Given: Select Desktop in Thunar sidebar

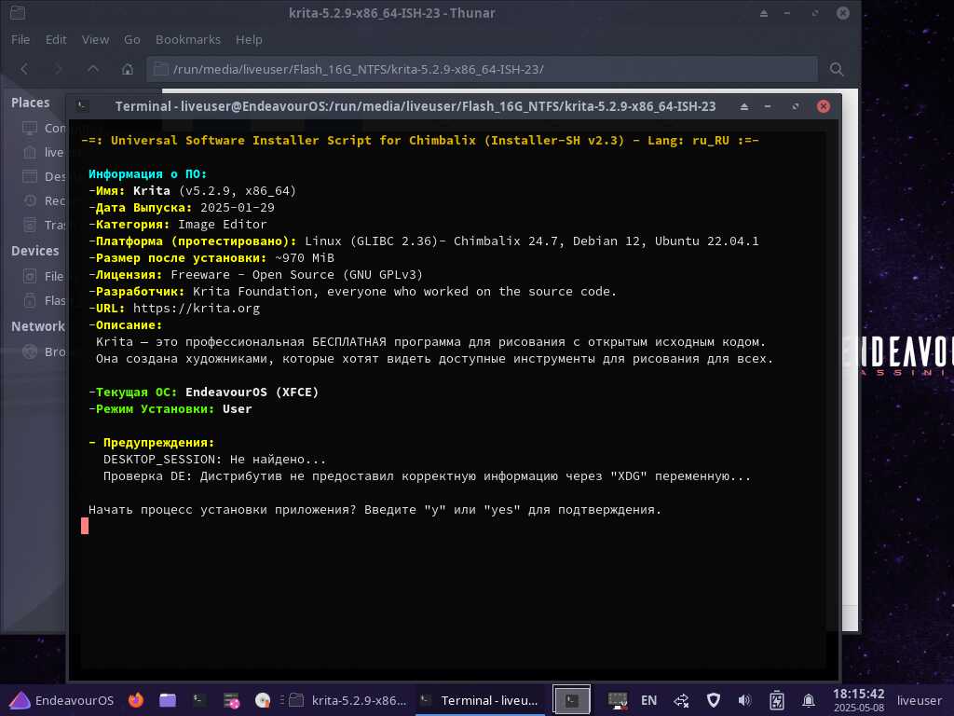Looking at the screenshot, I should coord(43,176).
